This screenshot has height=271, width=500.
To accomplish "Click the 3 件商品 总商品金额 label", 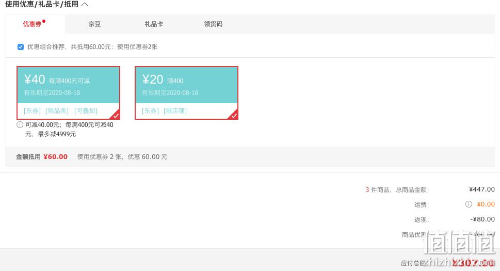I will coord(397,190).
